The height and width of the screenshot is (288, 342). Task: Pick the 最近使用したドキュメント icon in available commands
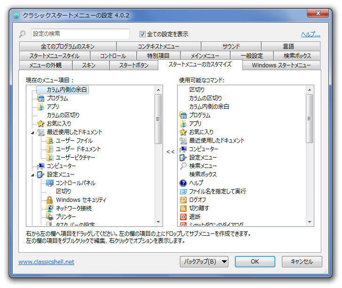click(x=183, y=141)
